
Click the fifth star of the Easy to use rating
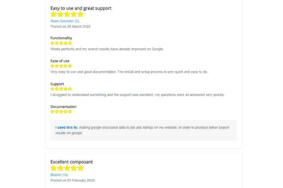click(x=81, y=14)
